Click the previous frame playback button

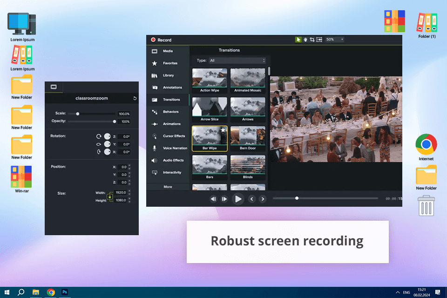(x=213, y=199)
